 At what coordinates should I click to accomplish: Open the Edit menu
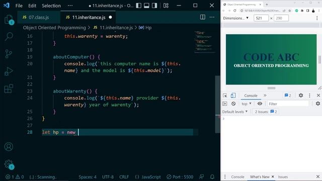click(32, 6)
